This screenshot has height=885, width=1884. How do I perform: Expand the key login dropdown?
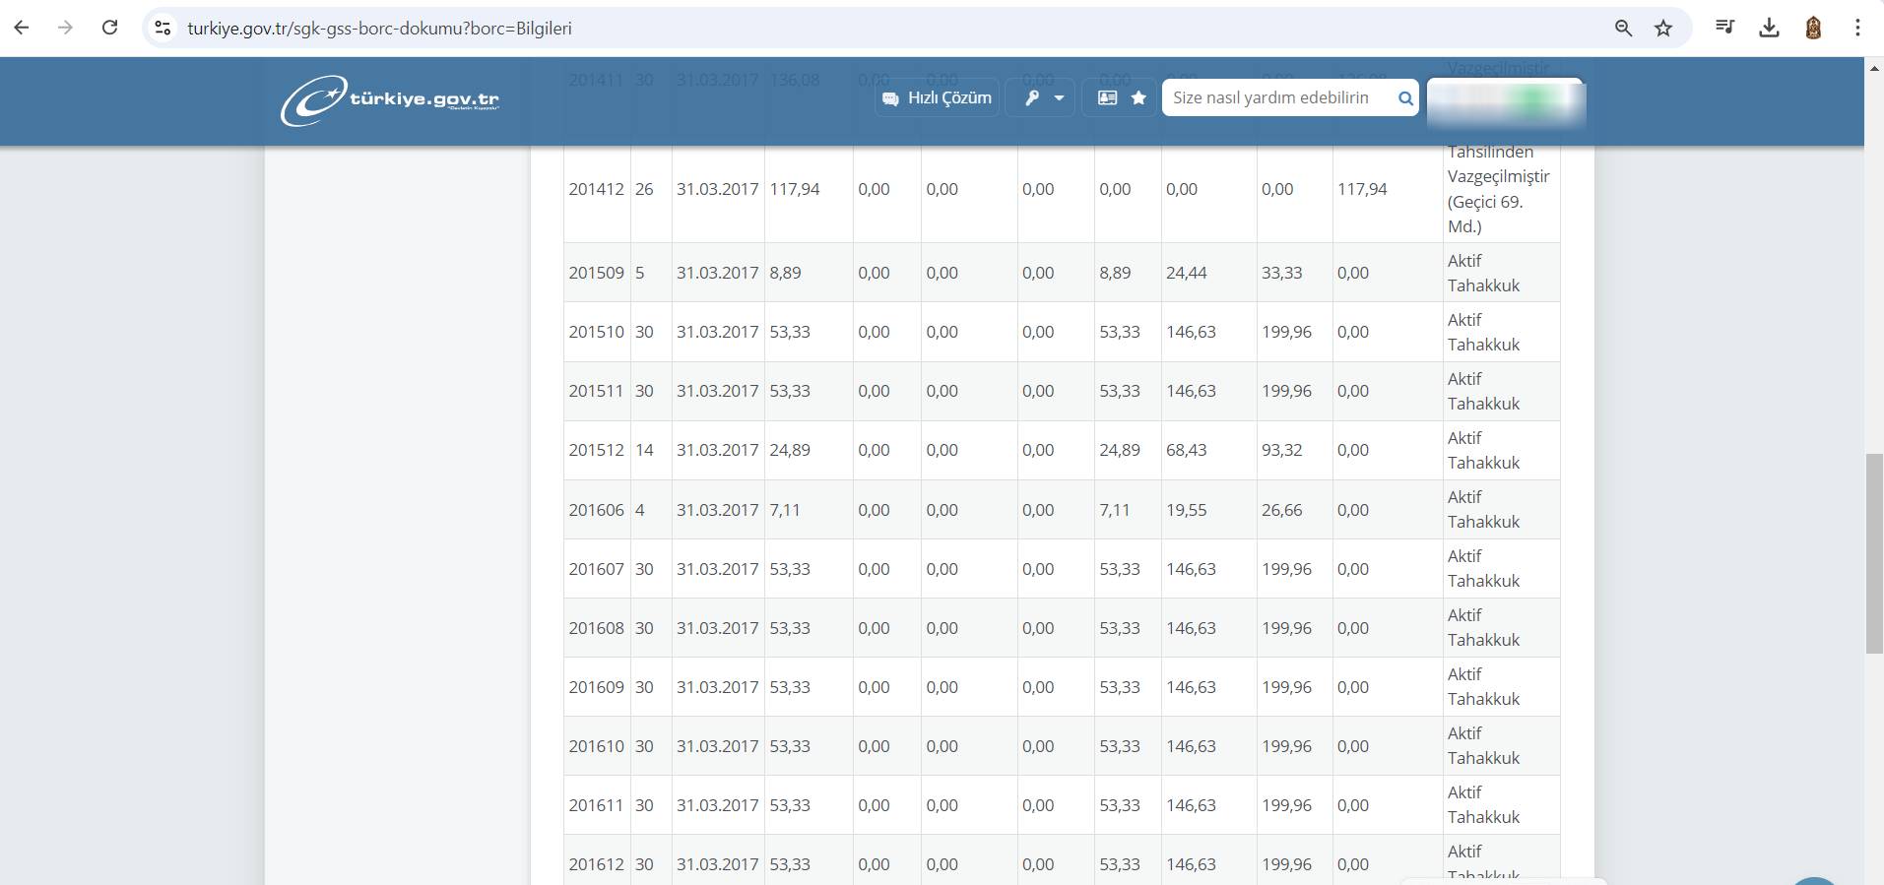pos(1040,97)
